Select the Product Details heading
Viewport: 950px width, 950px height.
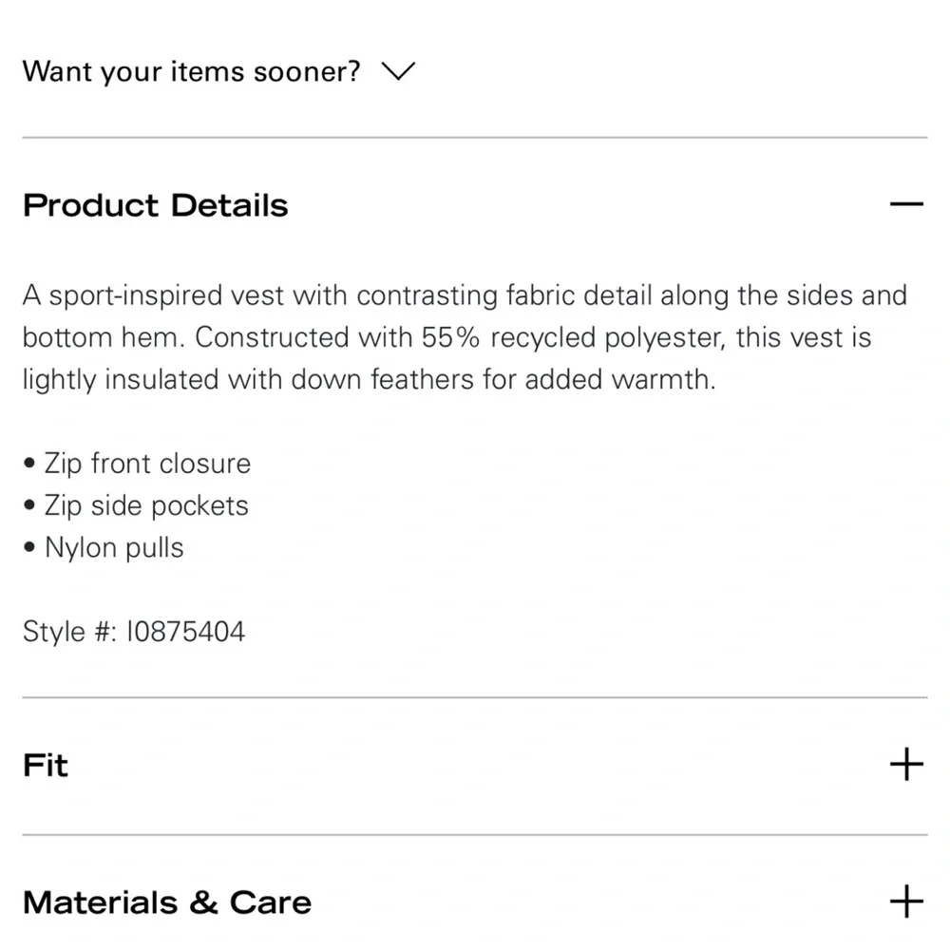[x=155, y=205]
